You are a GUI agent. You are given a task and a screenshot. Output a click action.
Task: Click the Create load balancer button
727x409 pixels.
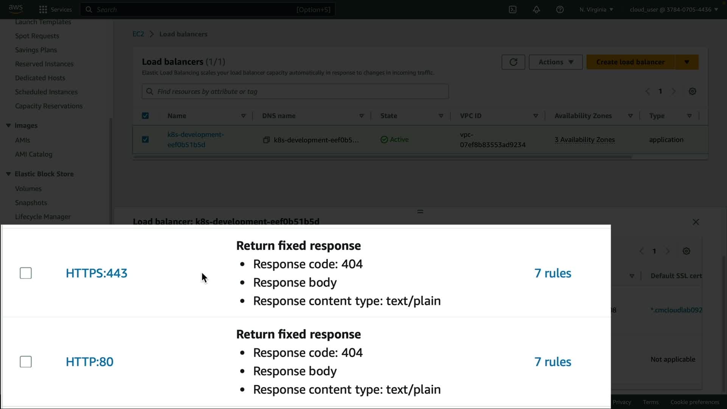(630, 62)
